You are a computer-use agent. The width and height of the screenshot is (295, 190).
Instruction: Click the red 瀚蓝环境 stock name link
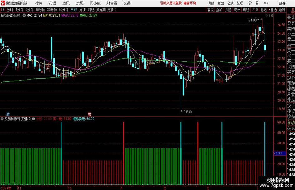190,3
